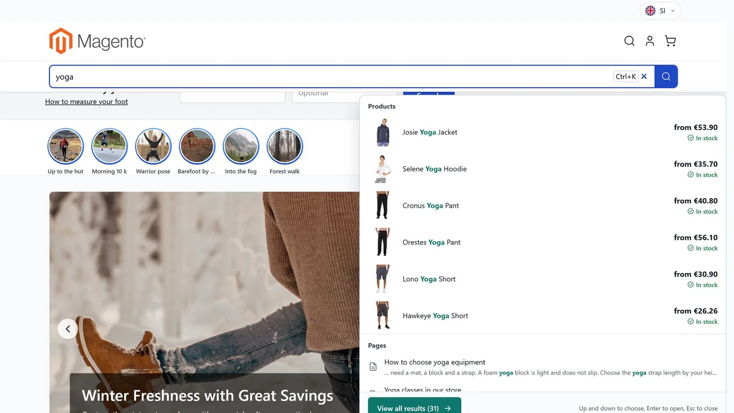
Task: Clear the search field with X
Action: (x=644, y=77)
